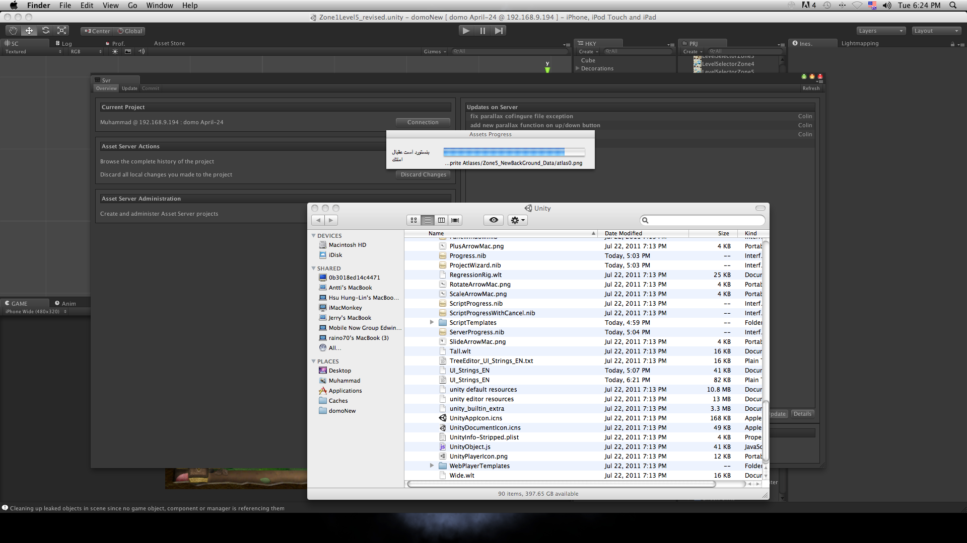Click Refresh in the Svr window
Screen dimensions: 967x543
(811, 88)
